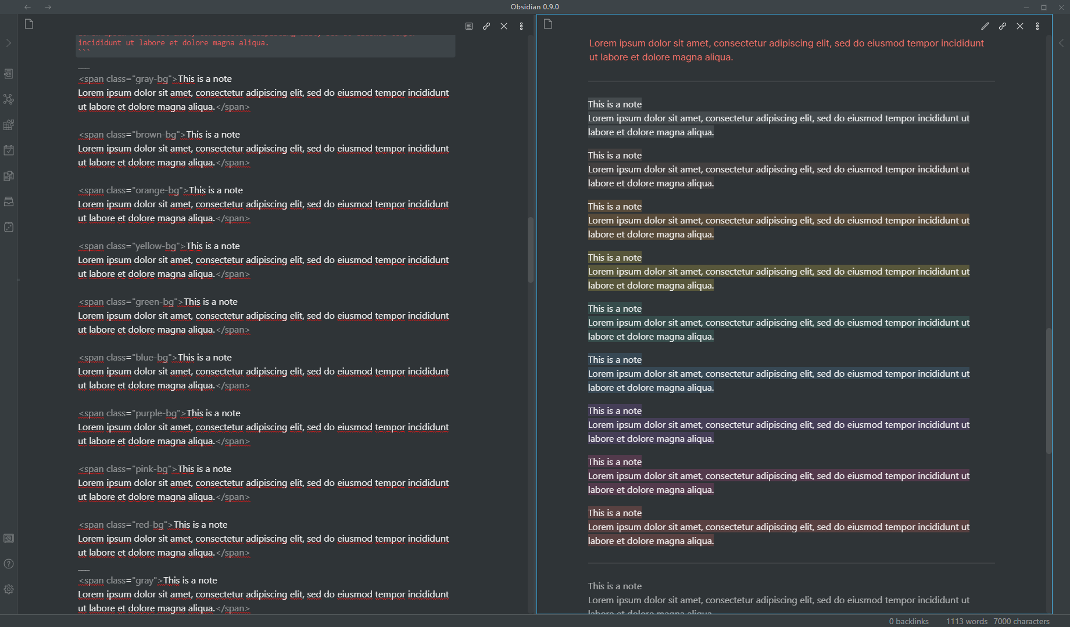Open the quick switcher from the ribbon
1070x627 pixels.
click(9, 74)
